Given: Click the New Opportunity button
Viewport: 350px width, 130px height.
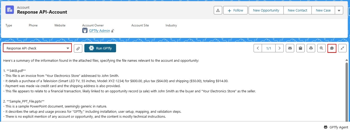Looking at the screenshot, I should (x=266, y=10).
